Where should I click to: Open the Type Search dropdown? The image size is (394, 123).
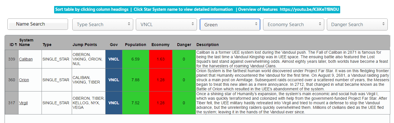pyautogui.click(x=103, y=24)
